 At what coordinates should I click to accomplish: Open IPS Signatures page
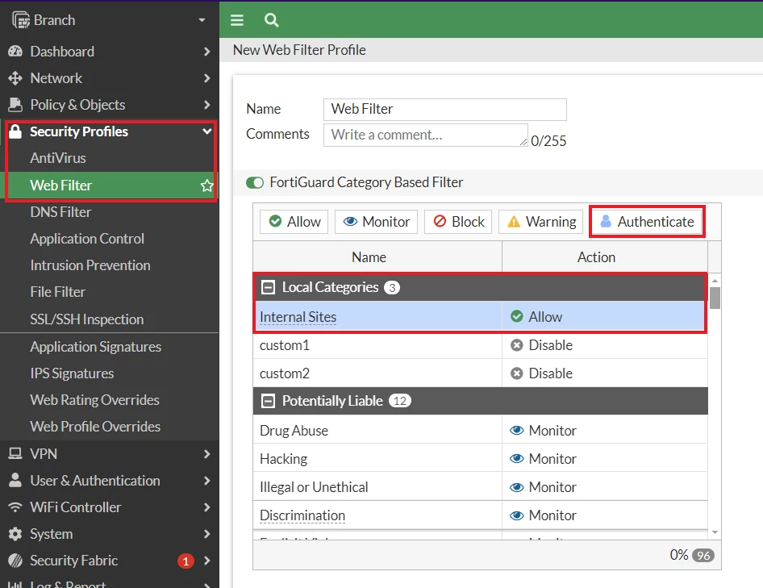click(x=72, y=373)
